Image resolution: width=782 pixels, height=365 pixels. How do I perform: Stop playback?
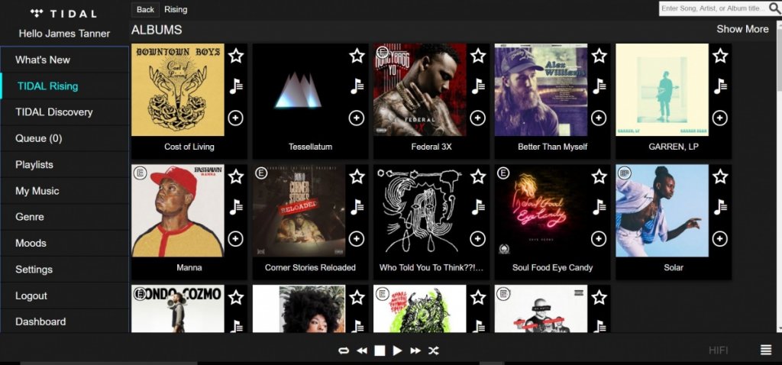[380, 350]
